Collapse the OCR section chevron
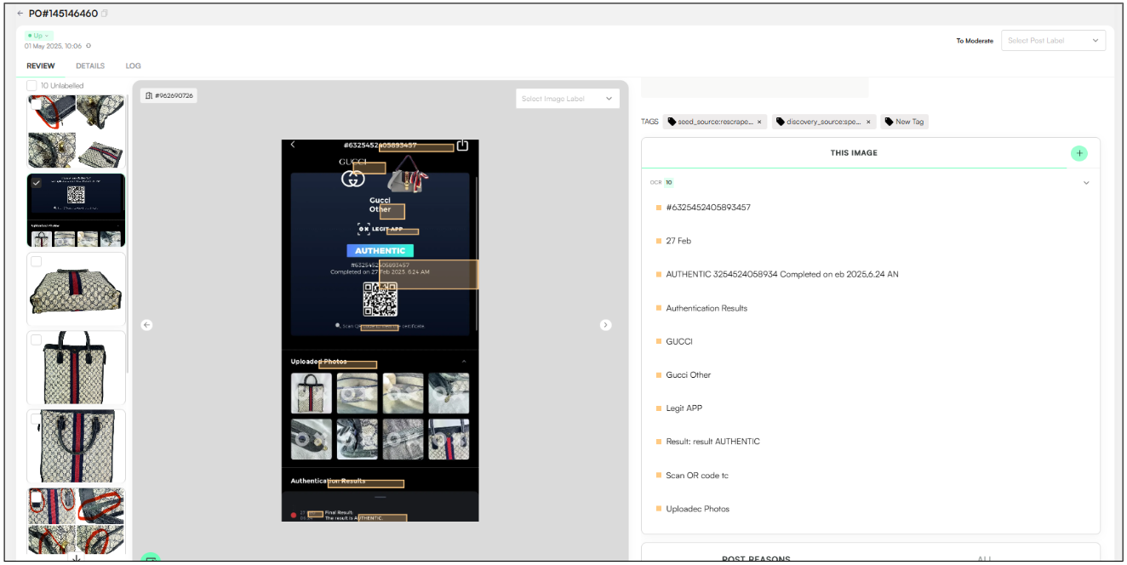The width and height of the screenshot is (1127, 565). 1086,183
